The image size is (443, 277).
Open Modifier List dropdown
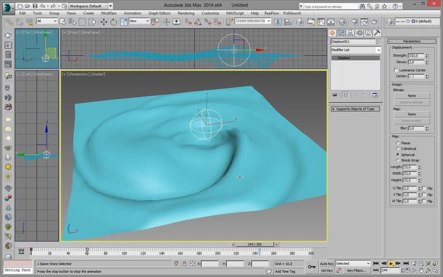tap(356, 50)
